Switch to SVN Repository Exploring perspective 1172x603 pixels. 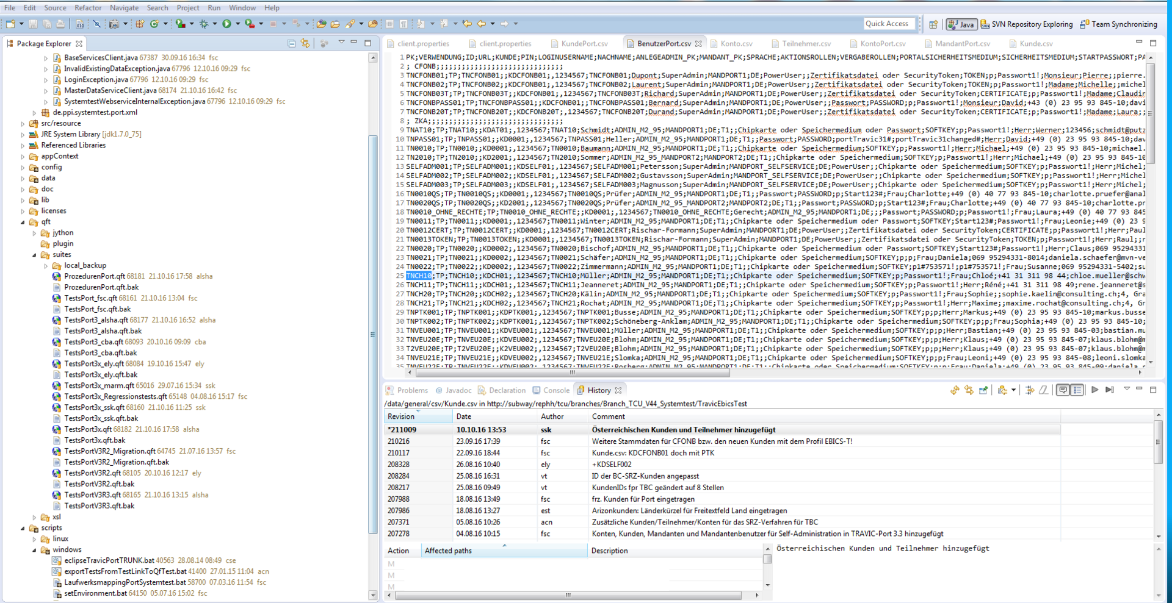click(x=1027, y=24)
